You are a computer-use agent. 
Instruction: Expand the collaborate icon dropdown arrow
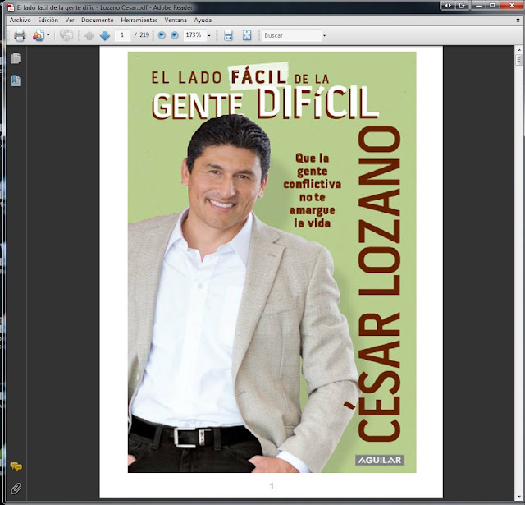click(x=48, y=35)
